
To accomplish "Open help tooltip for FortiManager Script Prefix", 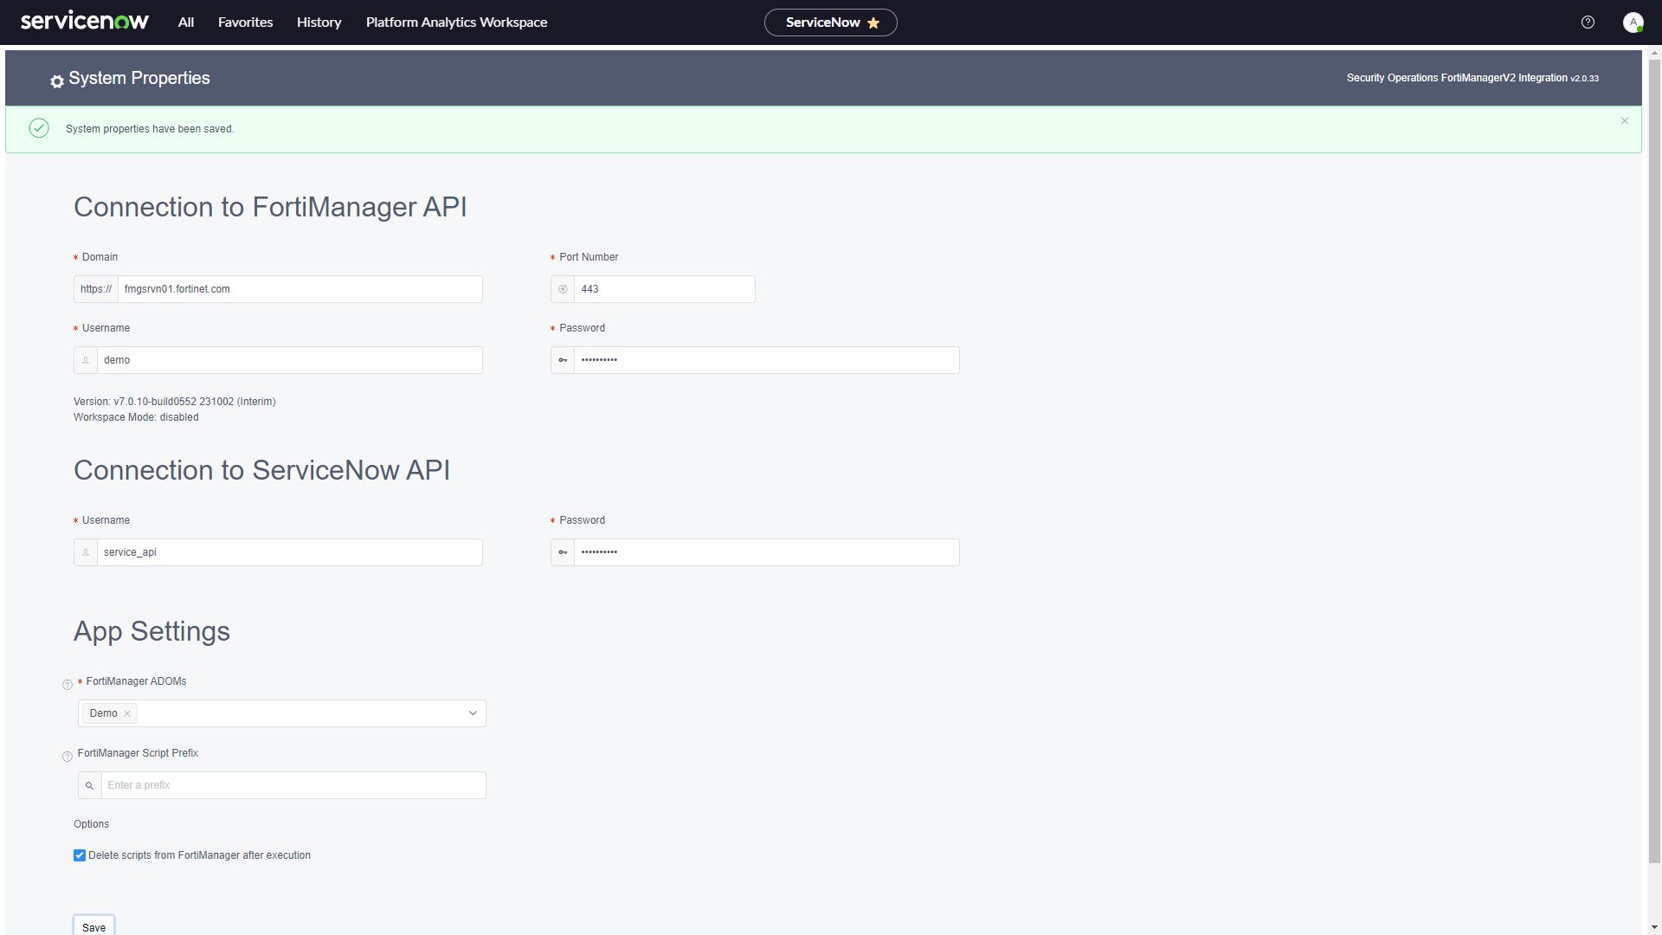I will pos(67,756).
